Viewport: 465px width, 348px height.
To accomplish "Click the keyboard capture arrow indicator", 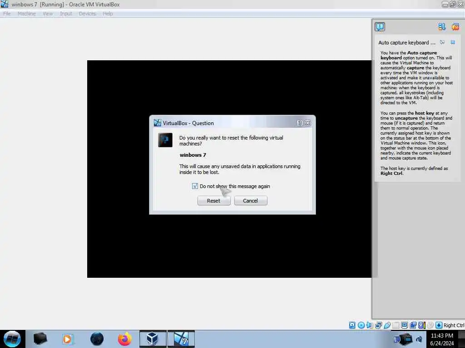I will pos(439,325).
